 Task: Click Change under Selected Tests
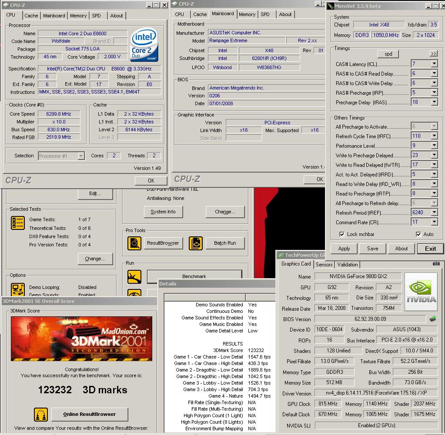[x=95, y=259]
